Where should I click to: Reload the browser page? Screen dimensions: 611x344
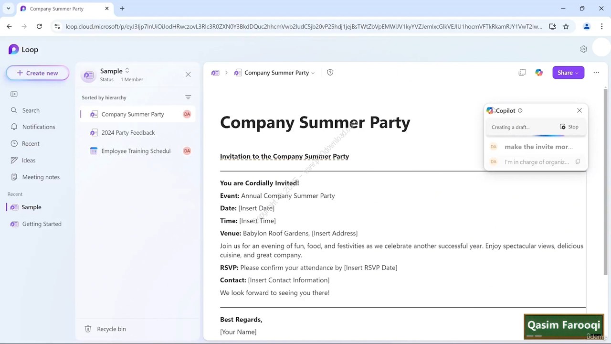coord(39,26)
